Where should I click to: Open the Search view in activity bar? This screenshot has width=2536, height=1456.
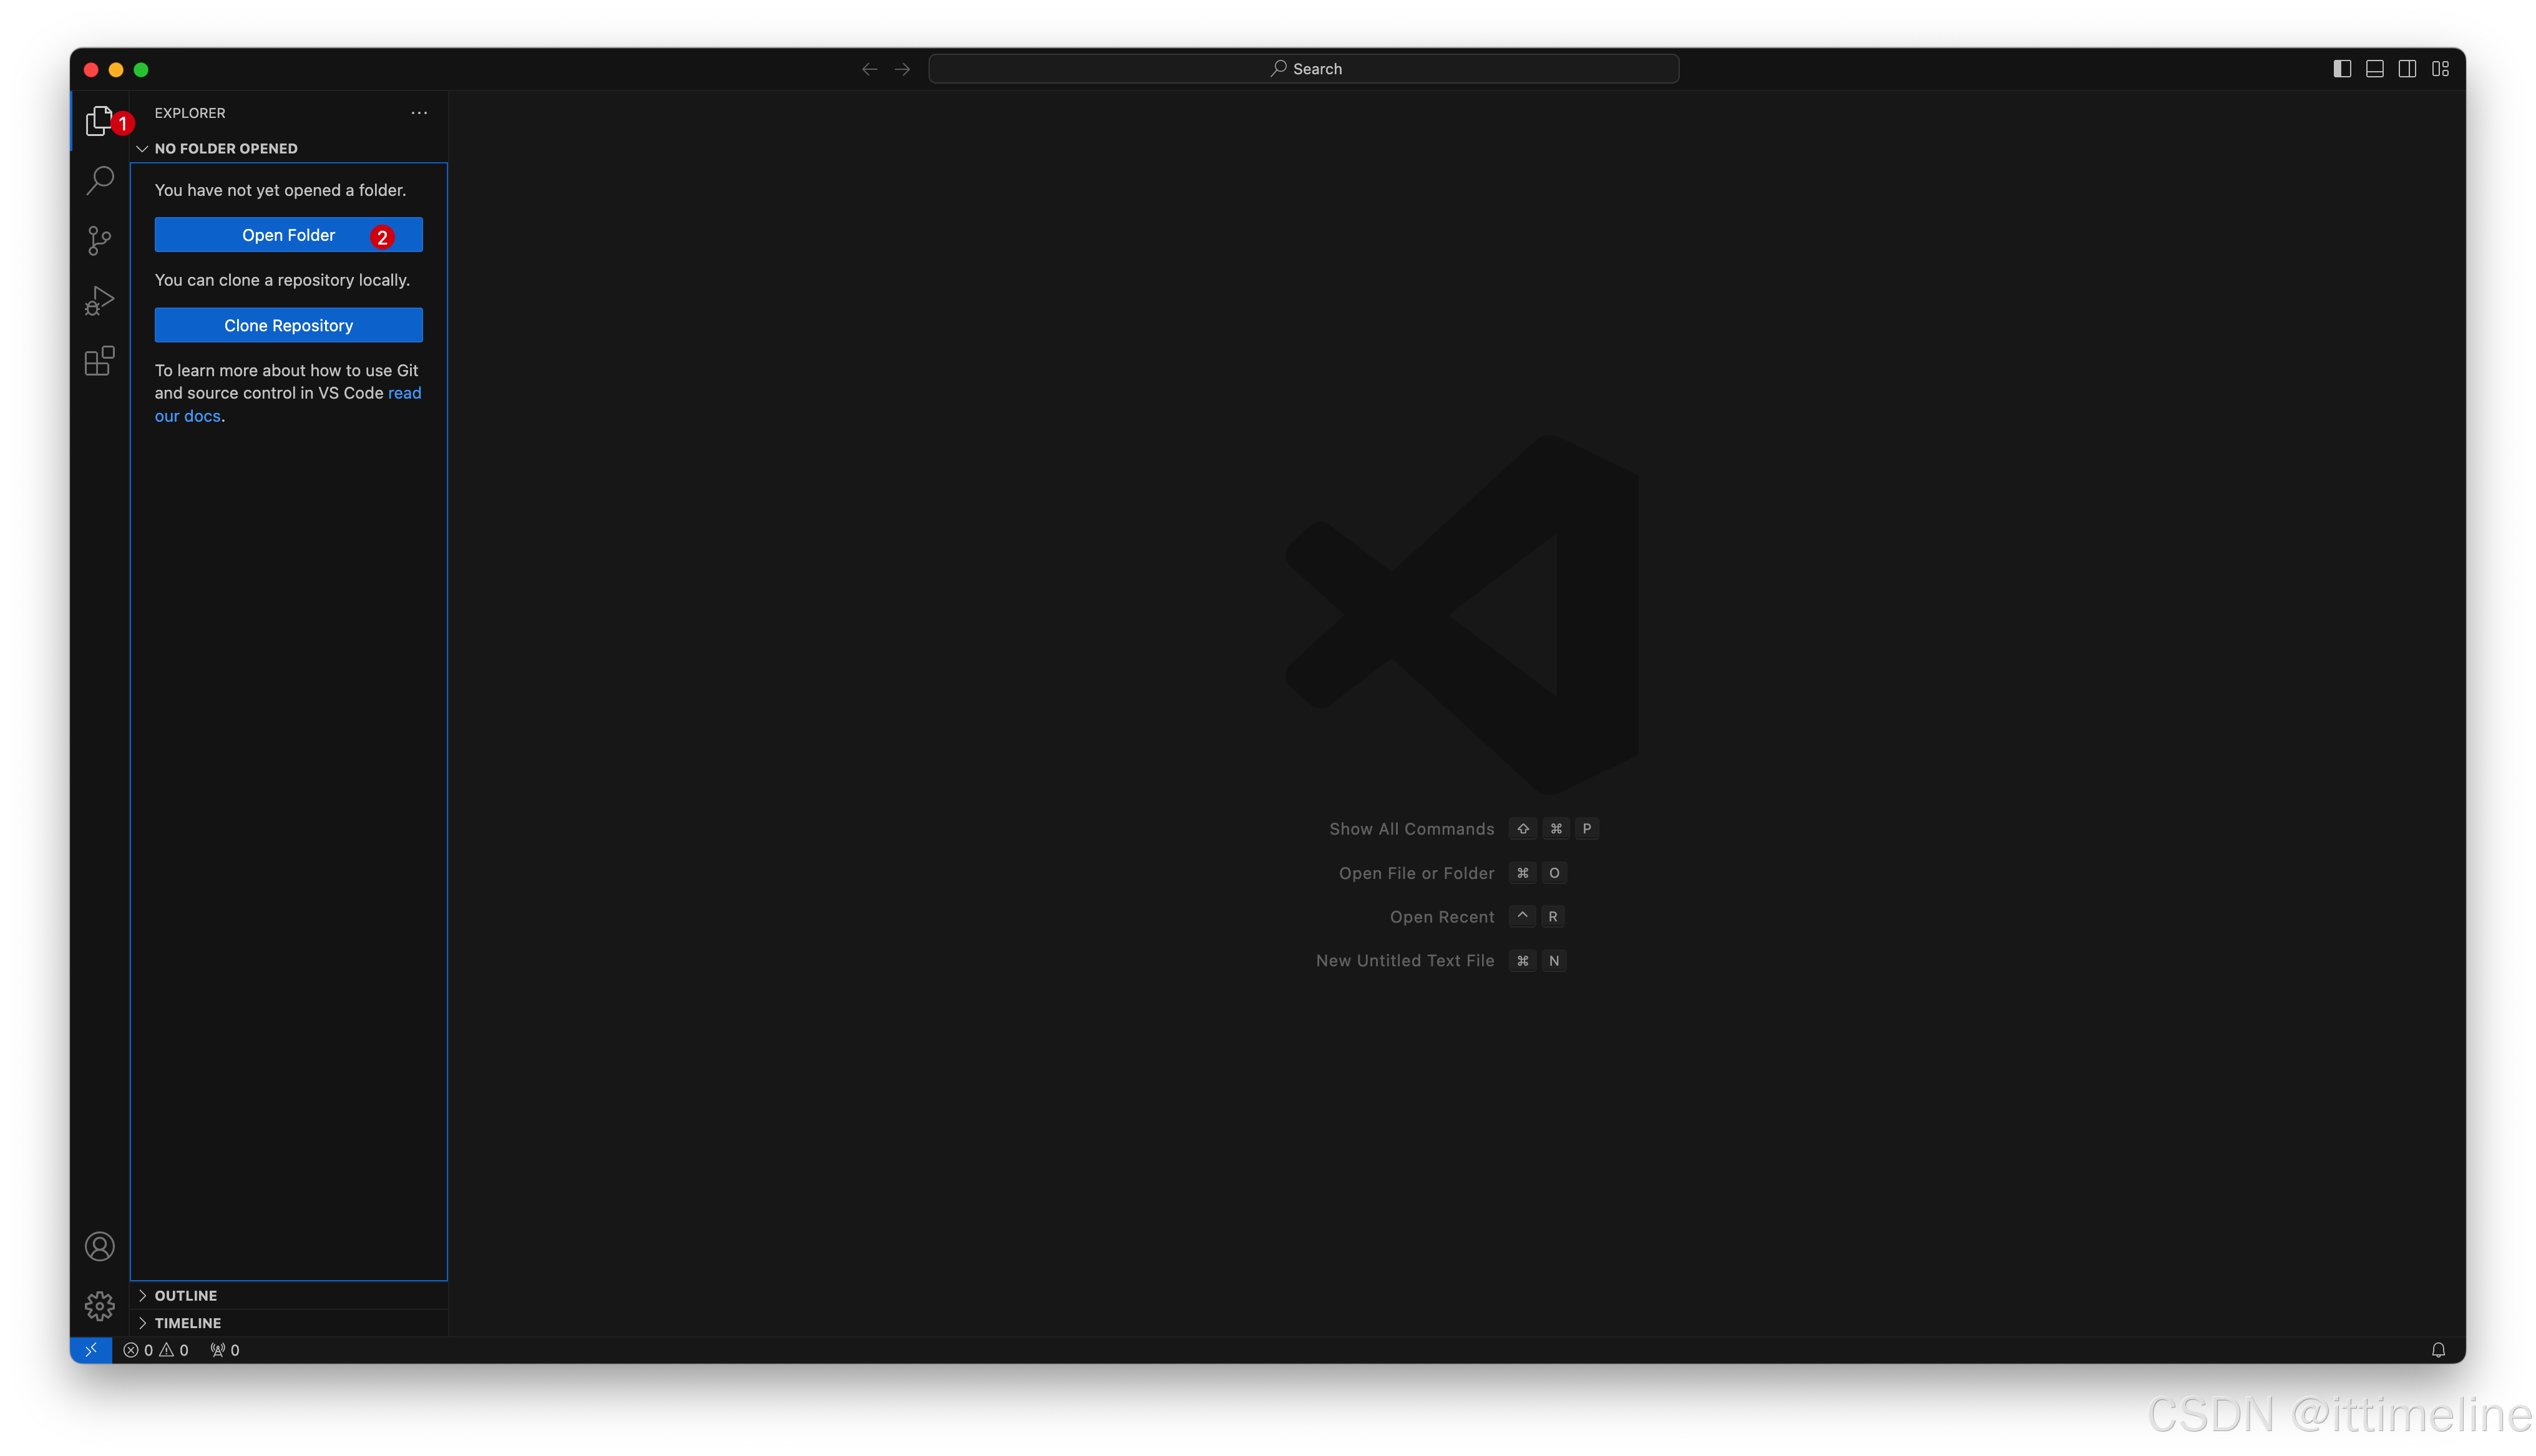99,181
